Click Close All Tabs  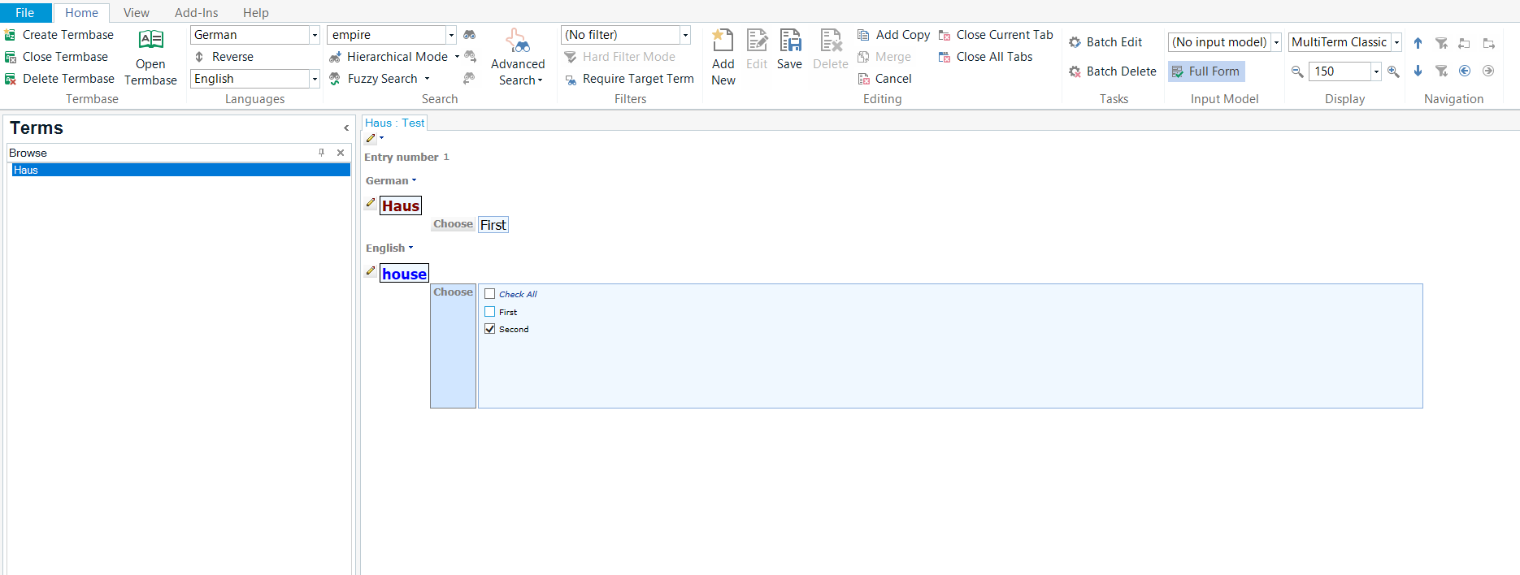(993, 57)
